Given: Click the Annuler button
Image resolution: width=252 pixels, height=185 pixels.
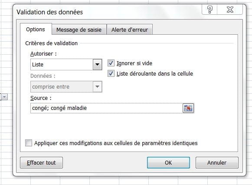Looking at the screenshot, I should 217,163.
